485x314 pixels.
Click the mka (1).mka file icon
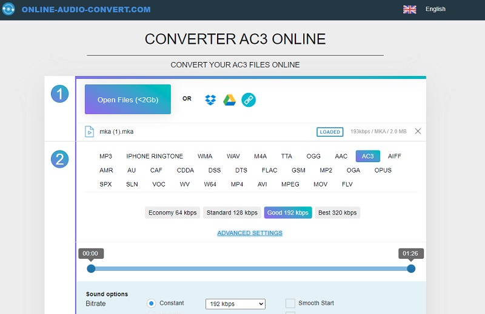point(89,132)
